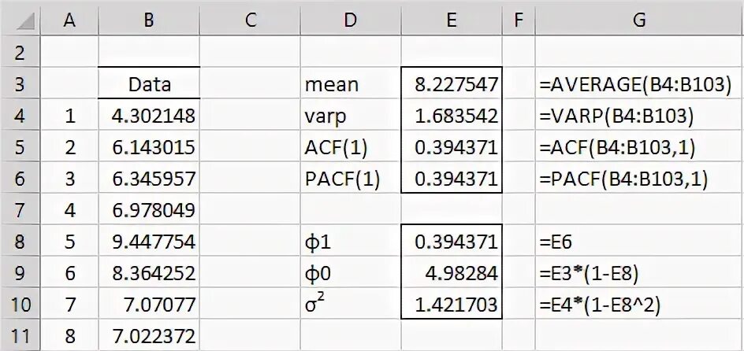Select column header G
Screen dimensions: 744x351
tap(638, 21)
